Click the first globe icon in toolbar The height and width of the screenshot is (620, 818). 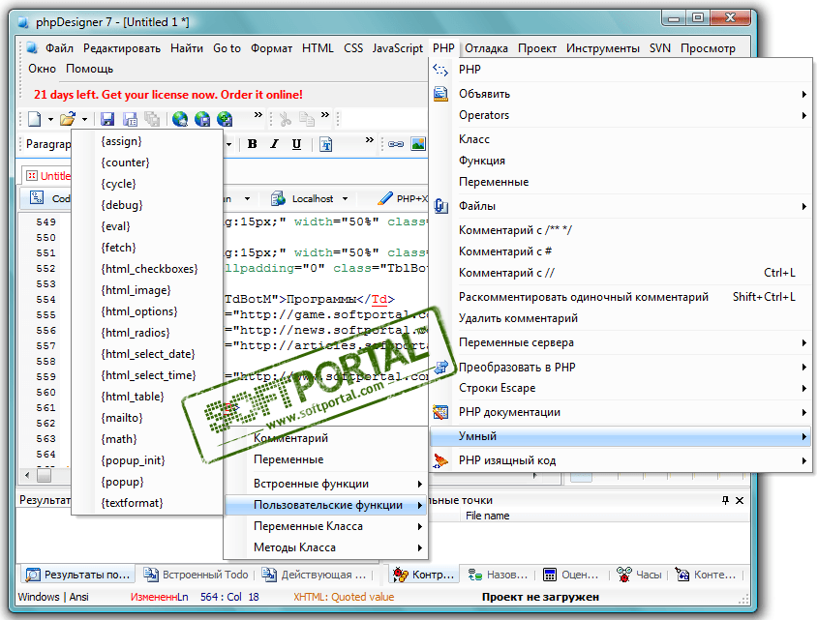pos(180,119)
